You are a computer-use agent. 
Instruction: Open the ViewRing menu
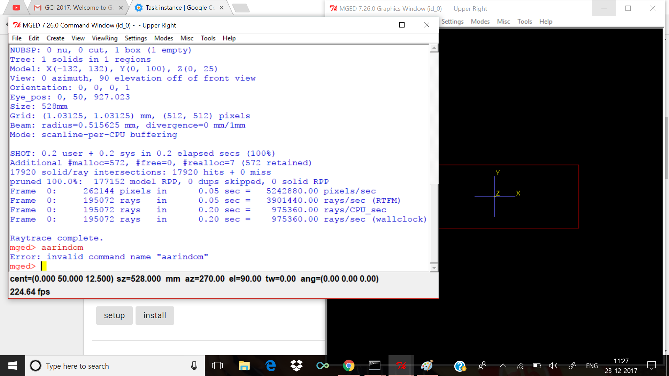[x=105, y=38]
